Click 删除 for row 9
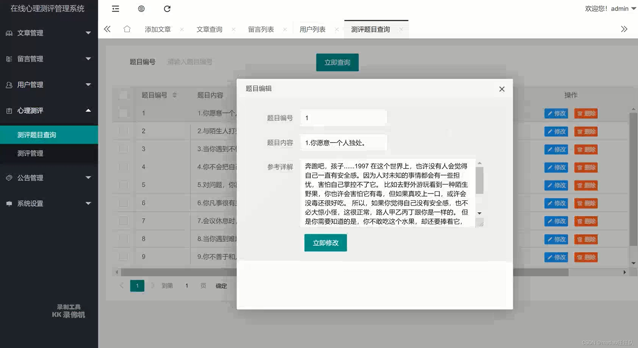The height and width of the screenshot is (348, 638). click(x=586, y=257)
